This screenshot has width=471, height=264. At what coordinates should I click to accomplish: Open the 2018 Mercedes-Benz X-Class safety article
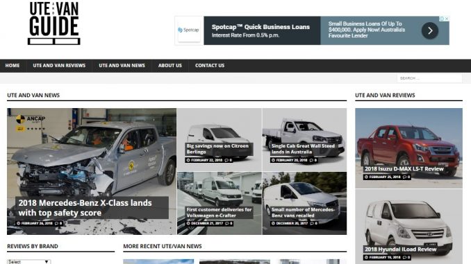pos(85,208)
